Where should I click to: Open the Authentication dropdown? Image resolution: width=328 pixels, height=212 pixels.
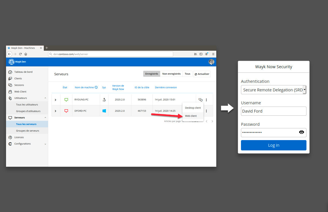[x=274, y=90]
